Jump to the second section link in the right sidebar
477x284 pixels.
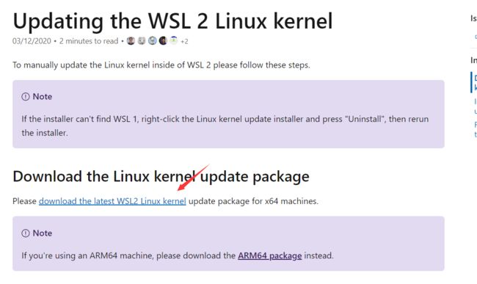[476, 106]
